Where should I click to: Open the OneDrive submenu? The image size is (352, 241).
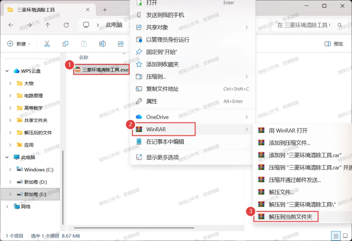pyautogui.click(x=192, y=117)
